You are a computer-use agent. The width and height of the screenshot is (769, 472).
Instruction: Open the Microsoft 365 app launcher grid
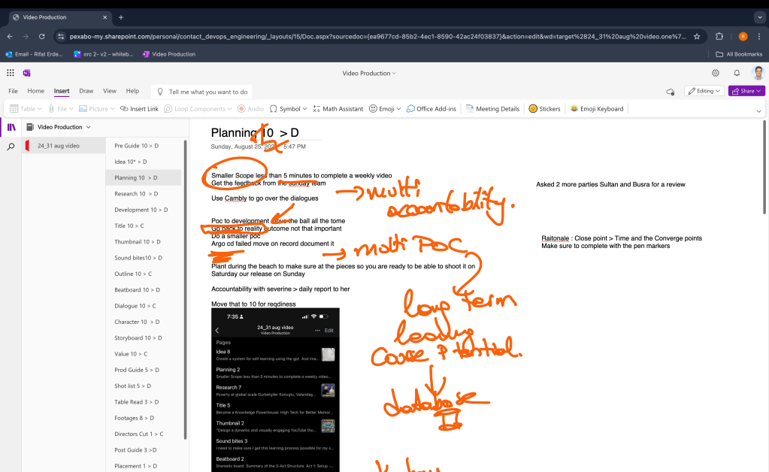(x=11, y=73)
